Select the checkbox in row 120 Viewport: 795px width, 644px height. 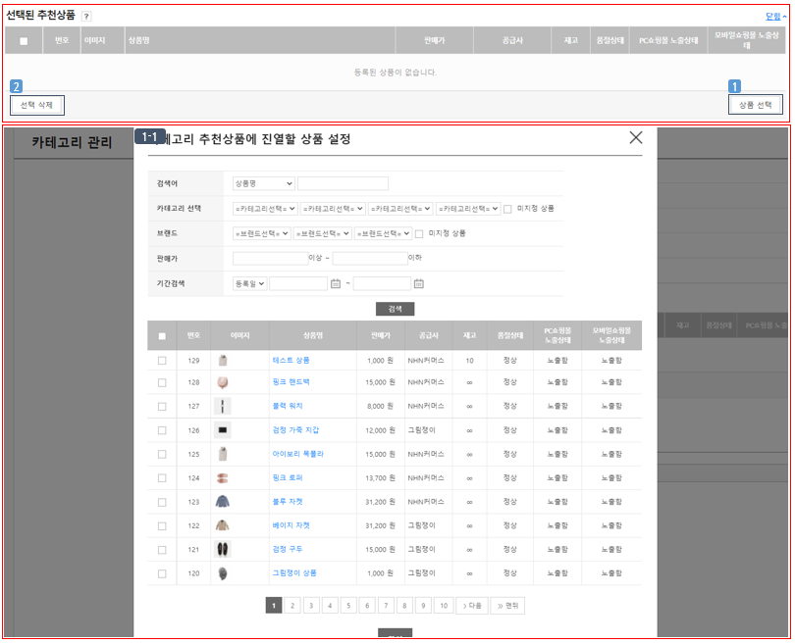(x=162, y=573)
